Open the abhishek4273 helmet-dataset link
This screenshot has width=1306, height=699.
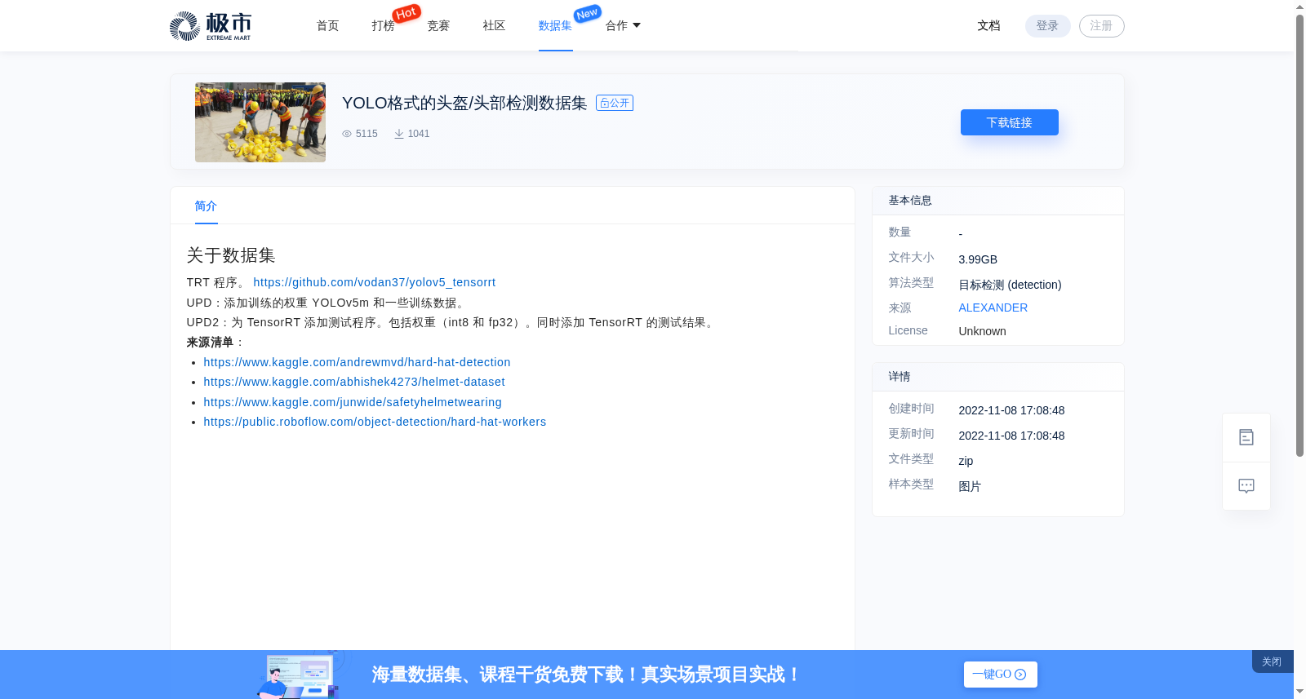click(x=354, y=382)
